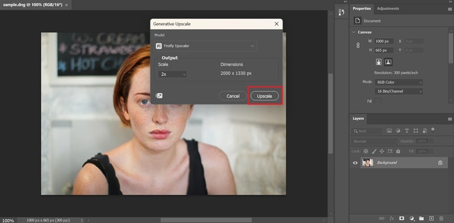Create new fill or adjustment layer
454x223 pixels.
click(x=412, y=218)
